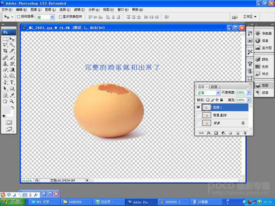Image resolution: width=275 pixels, height=206 pixels.
Task: Select the Eyedropper tool
Action: 12,95
